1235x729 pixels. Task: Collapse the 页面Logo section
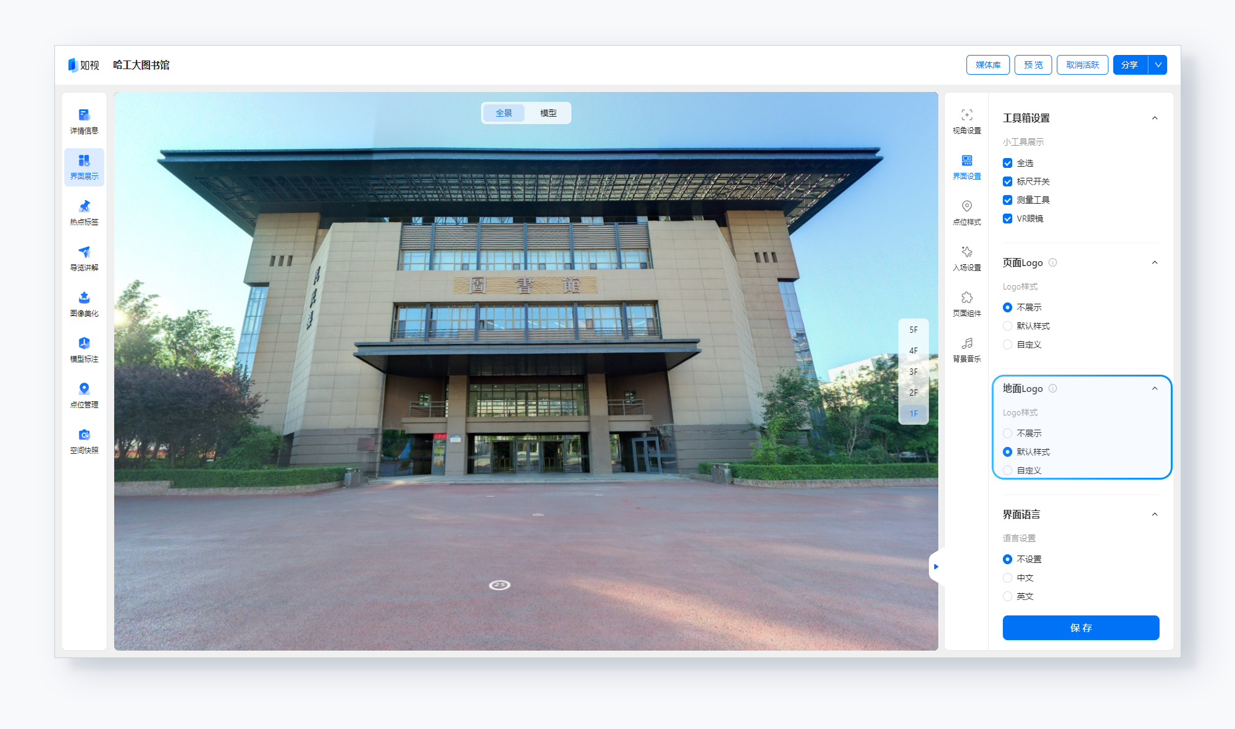[1155, 262]
